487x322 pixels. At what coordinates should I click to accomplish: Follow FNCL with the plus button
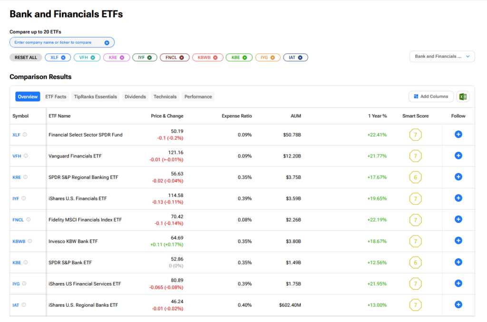(458, 220)
